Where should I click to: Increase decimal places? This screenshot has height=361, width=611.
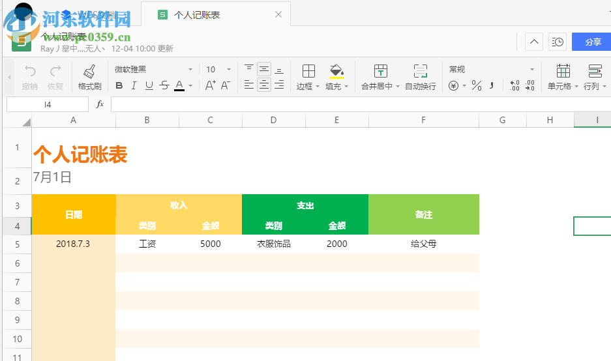coord(514,85)
